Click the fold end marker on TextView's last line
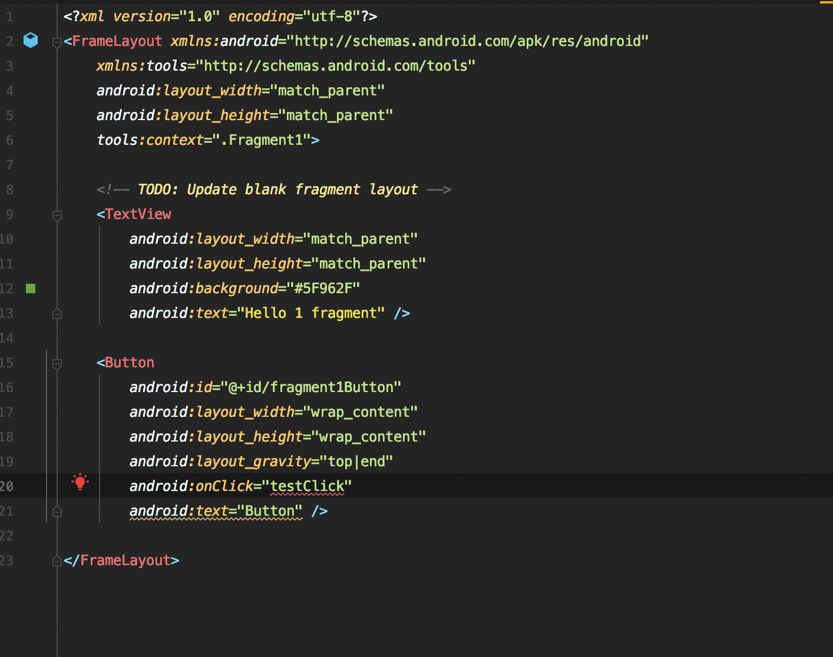This screenshot has height=657, width=833. pyautogui.click(x=57, y=314)
